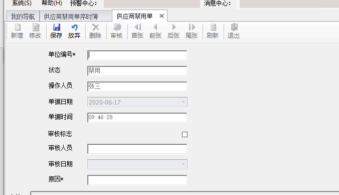Viewport: 339px width, 195px height.
Task: Click the 删除 (Delete) toolbar icon
Action: pos(95,31)
